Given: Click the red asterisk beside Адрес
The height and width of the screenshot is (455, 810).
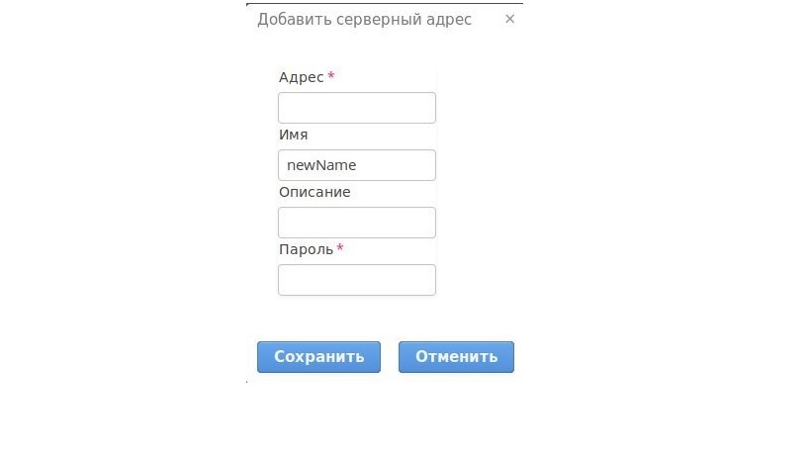Looking at the screenshot, I should point(331,77).
